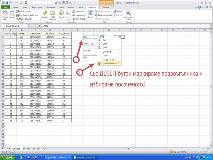Viewport: 213px width, 160px height.
Task: Click the Insert Function fx button
Action: pyautogui.click(x=40, y=26)
